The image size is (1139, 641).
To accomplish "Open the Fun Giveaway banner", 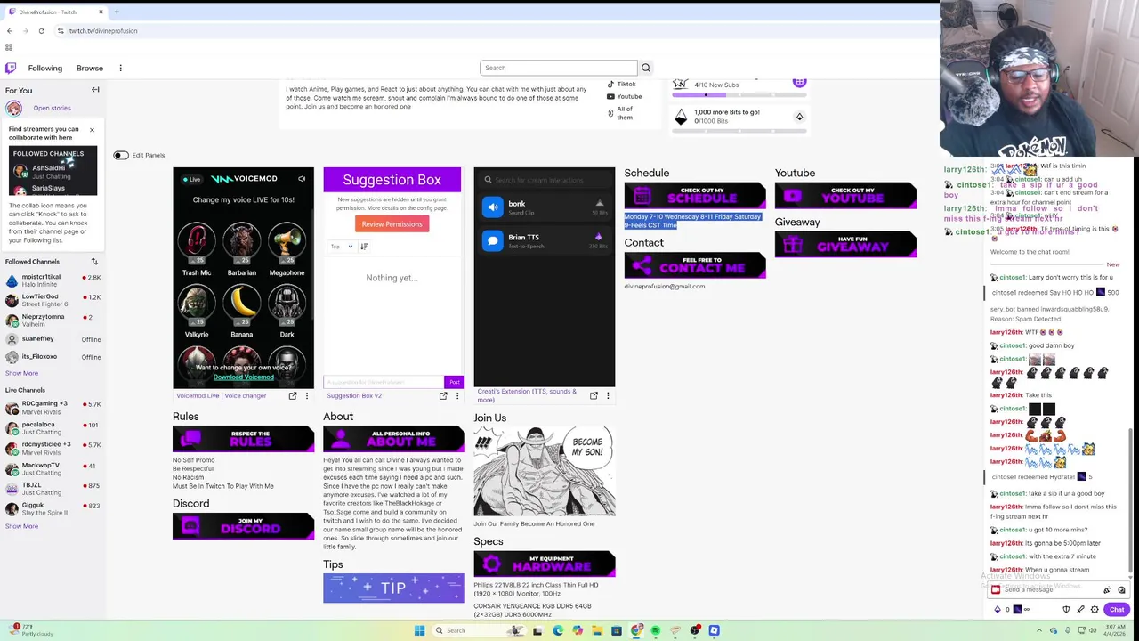I will point(845,244).
